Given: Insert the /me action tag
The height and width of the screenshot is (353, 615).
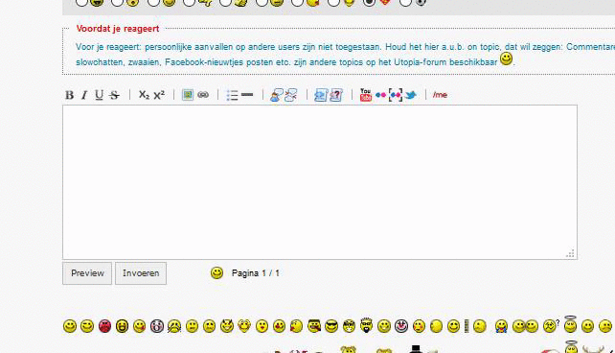Looking at the screenshot, I should (x=440, y=95).
